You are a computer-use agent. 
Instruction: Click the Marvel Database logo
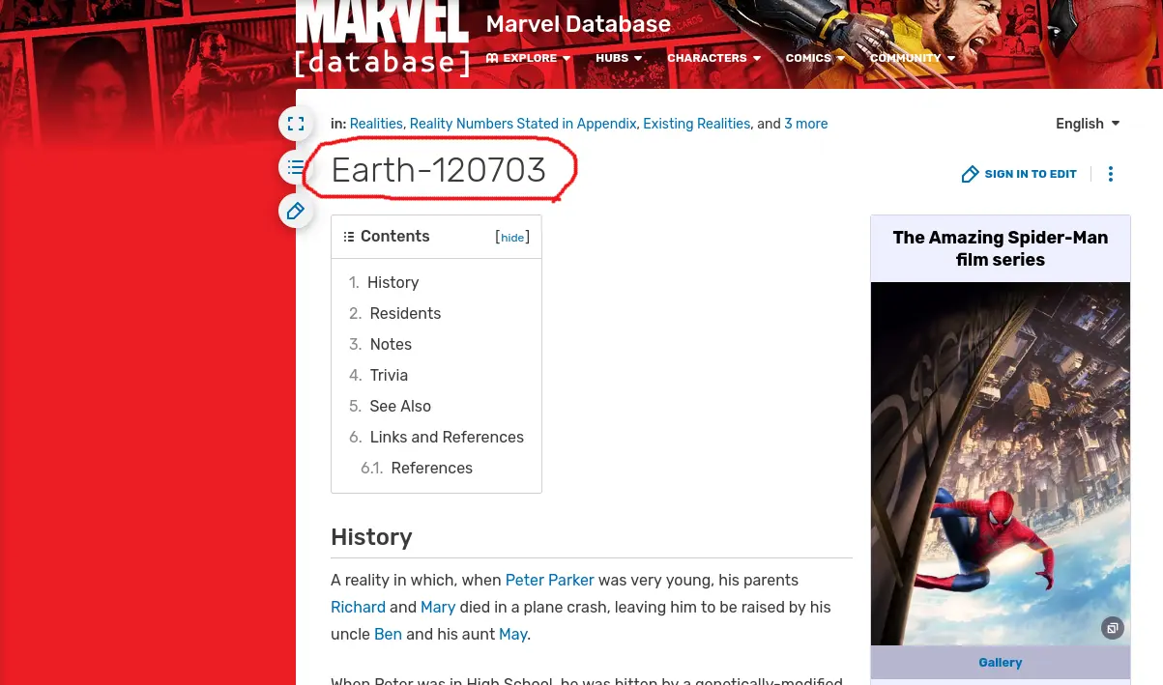383,39
